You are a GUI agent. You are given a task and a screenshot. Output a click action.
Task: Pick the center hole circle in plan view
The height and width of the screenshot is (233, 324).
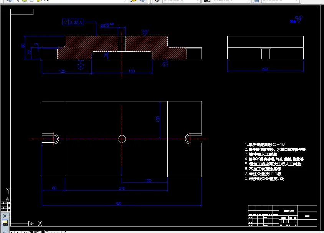coord(122,139)
